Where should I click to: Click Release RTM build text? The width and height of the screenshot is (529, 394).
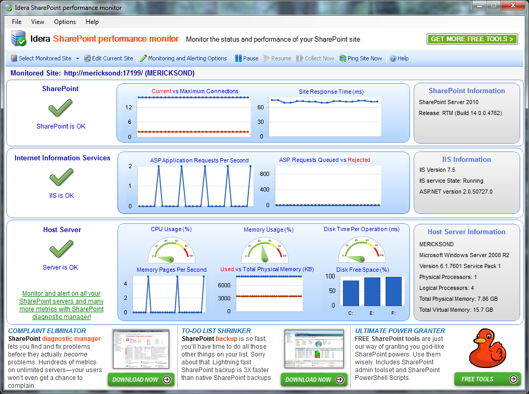460,113
